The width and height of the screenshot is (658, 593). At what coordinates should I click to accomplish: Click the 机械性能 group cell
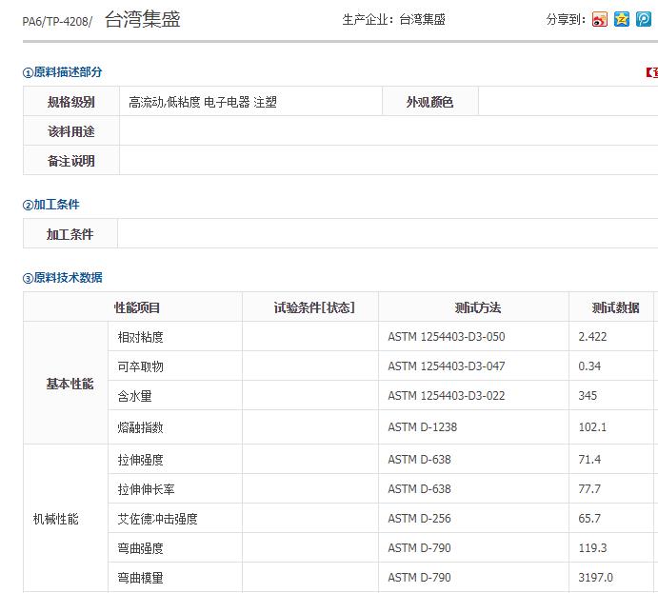pos(66,519)
